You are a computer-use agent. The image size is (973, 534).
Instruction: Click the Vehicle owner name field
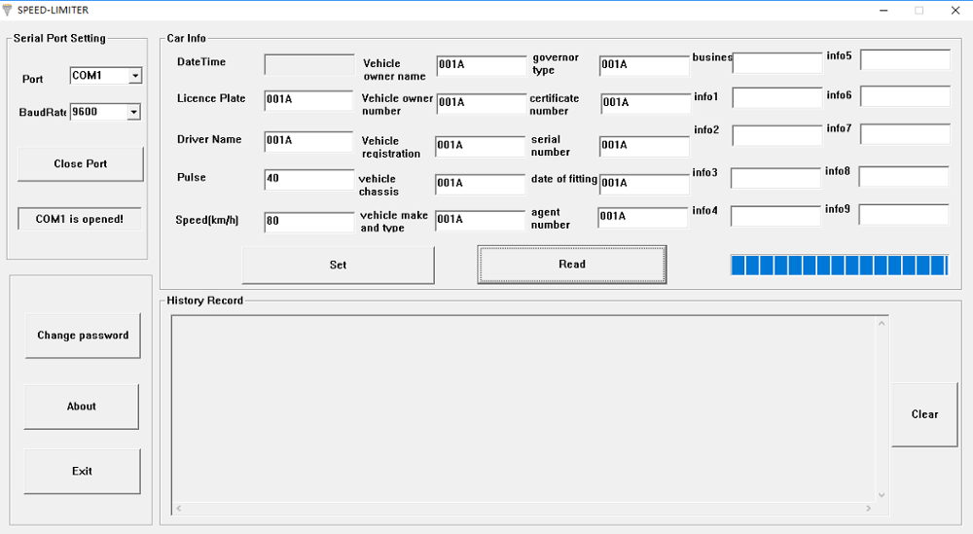click(x=481, y=65)
